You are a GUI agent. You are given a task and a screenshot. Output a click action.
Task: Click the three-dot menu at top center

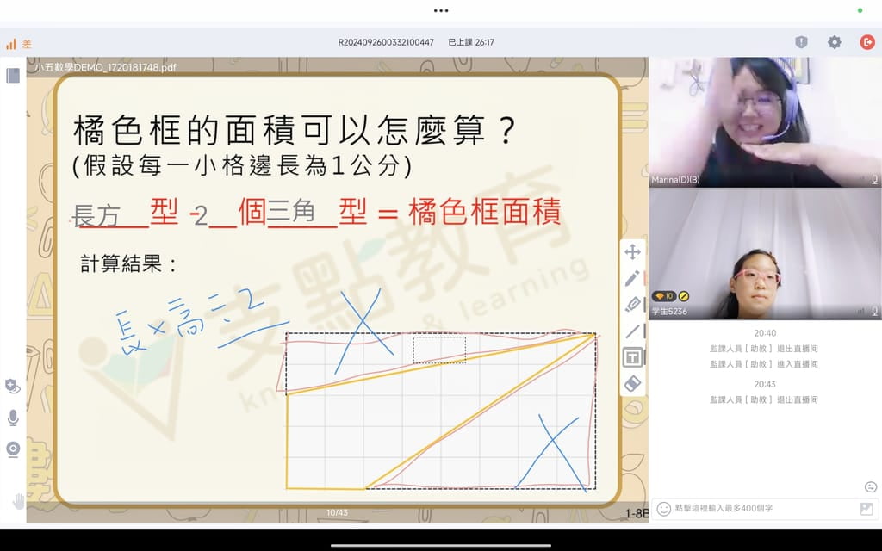(x=441, y=10)
